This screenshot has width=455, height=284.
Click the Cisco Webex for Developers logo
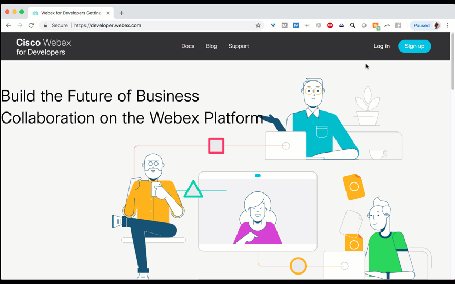coord(44,47)
